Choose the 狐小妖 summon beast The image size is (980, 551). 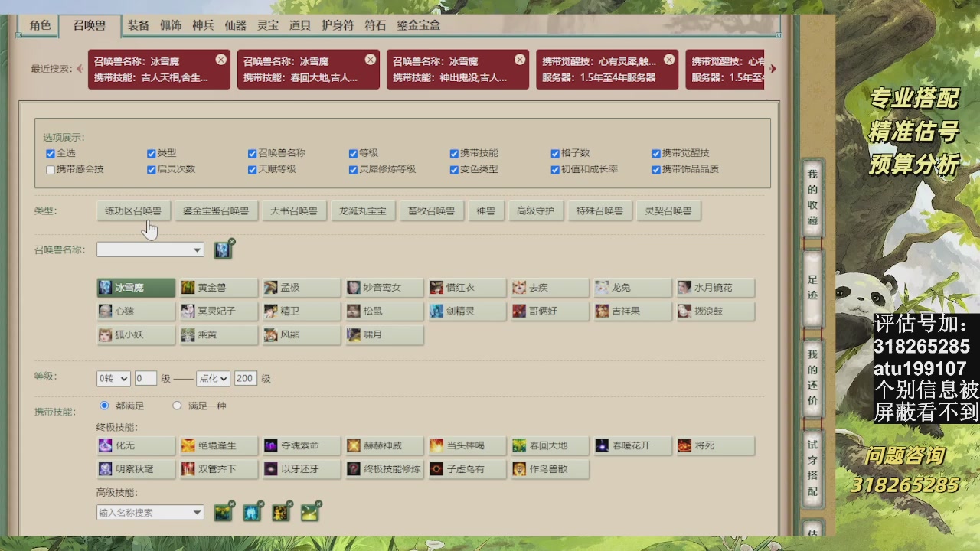[x=136, y=335]
